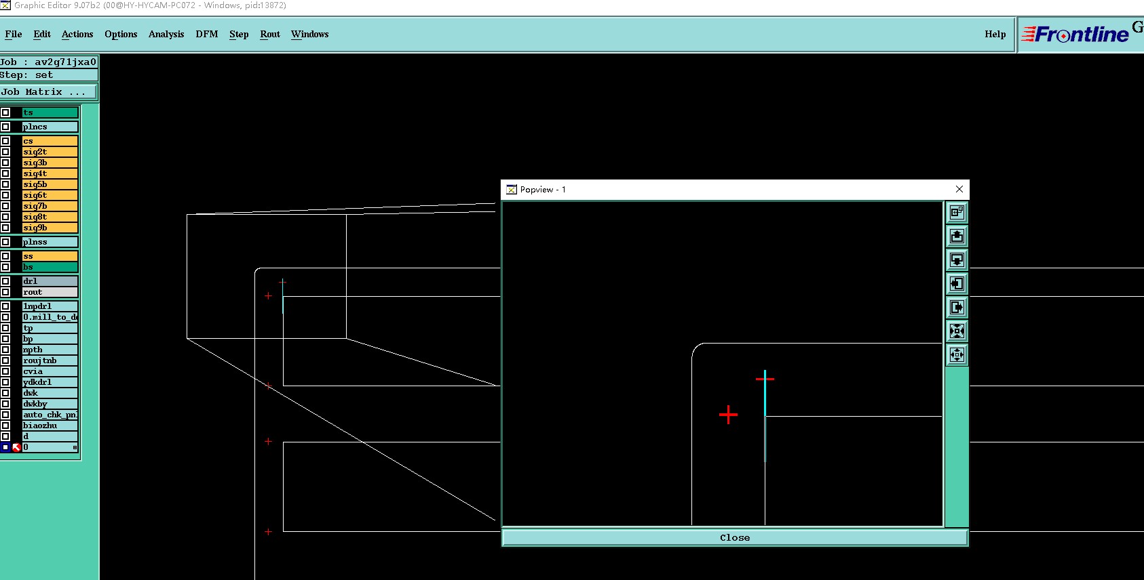Open the Options menu

tap(121, 34)
